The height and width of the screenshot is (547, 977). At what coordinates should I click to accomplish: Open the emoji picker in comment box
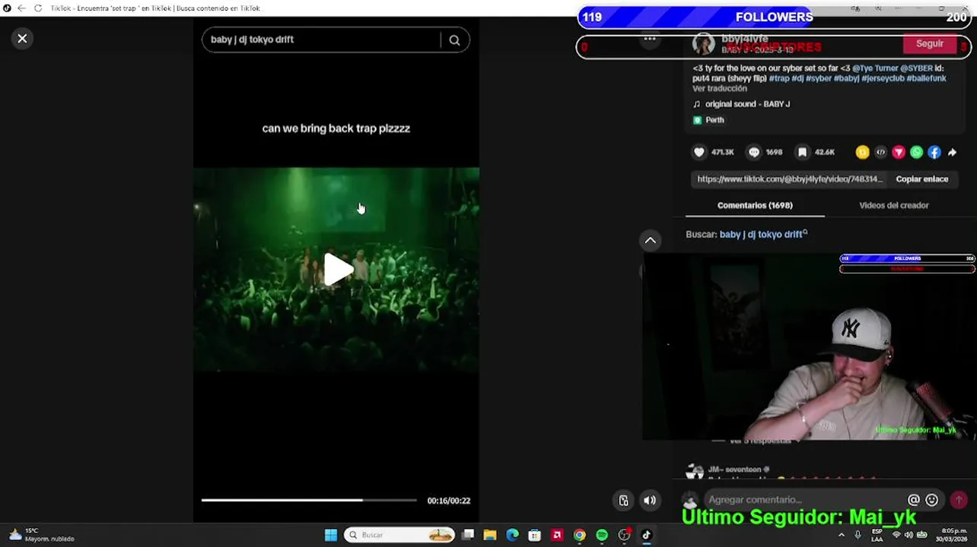pos(932,500)
